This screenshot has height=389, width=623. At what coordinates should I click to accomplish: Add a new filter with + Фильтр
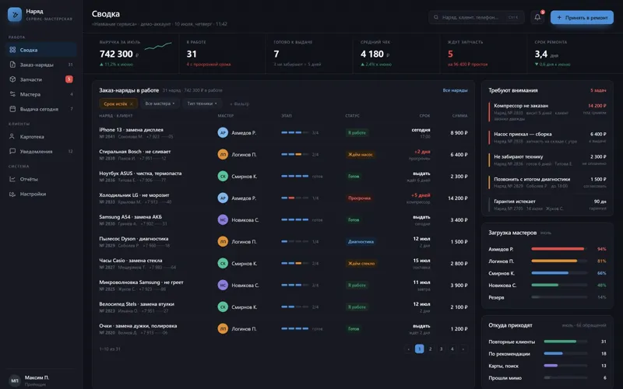(x=239, y=104)
